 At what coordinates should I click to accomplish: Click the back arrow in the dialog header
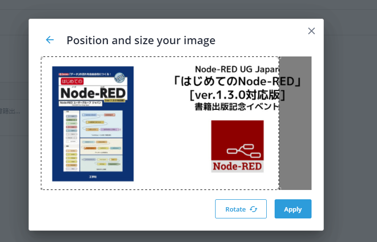tap(50, 40)
